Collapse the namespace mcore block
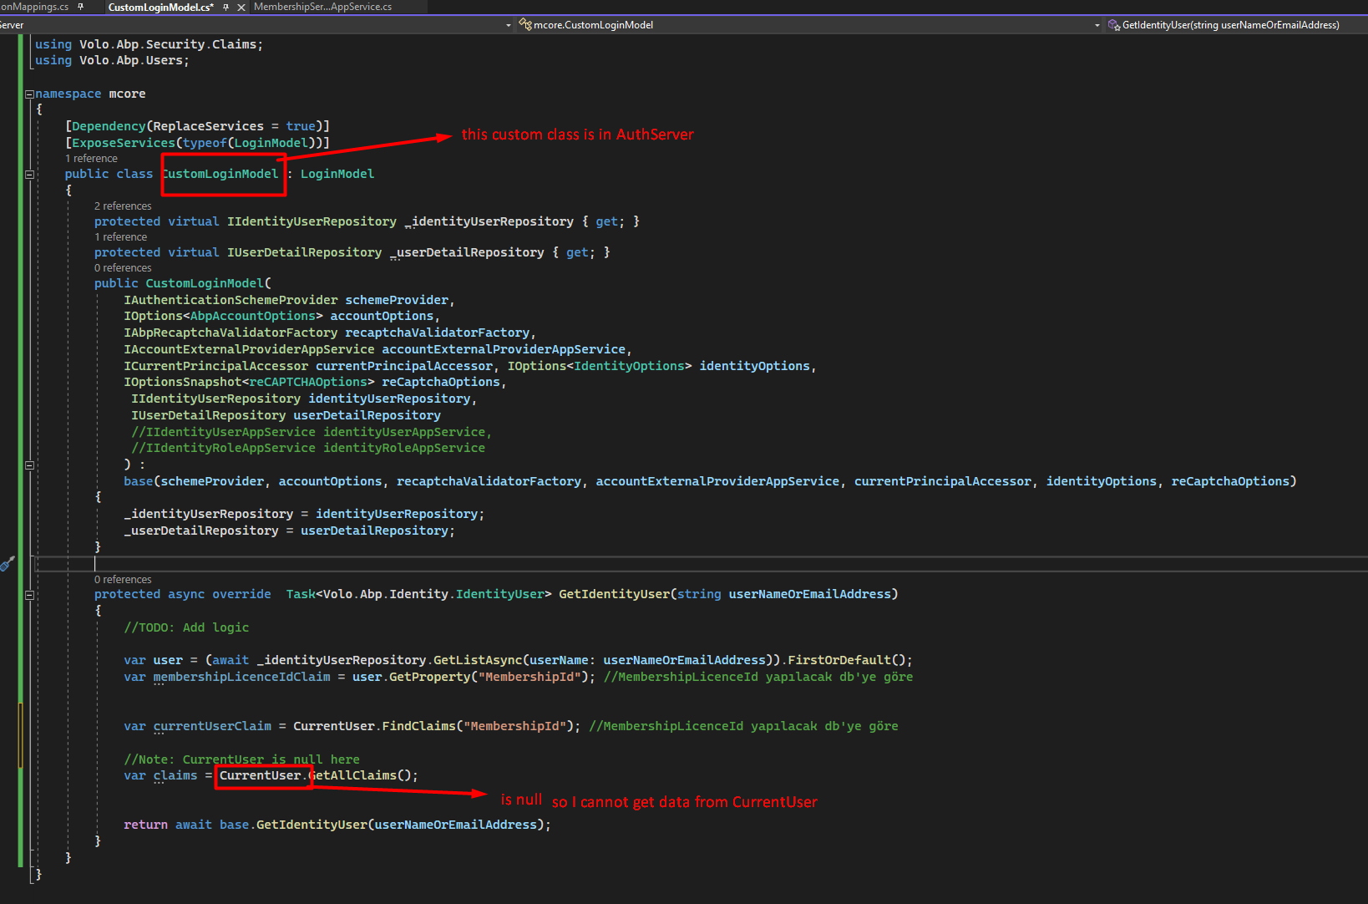 (29, 94)
